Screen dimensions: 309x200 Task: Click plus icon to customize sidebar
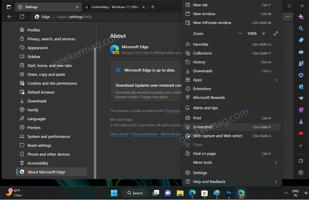click(301, 146)
